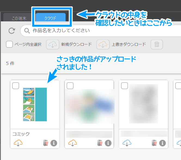Image resolution: width=181 pixels, height=160 pixels.
Task: Open コミック work folder icon
Action: click(x=46, y=143)
